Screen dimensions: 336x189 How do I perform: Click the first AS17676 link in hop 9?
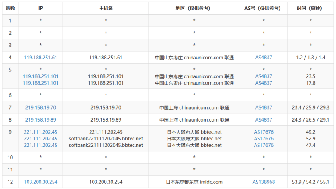(x=264, y=132)
